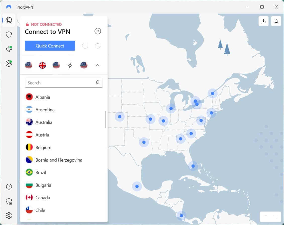Click the Denver server dot on map

(120, 117)
